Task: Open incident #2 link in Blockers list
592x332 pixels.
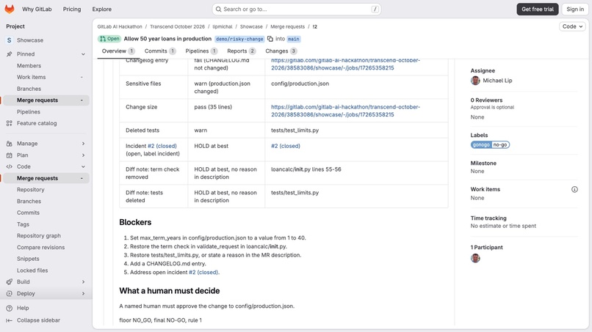Action: point(203,272)
